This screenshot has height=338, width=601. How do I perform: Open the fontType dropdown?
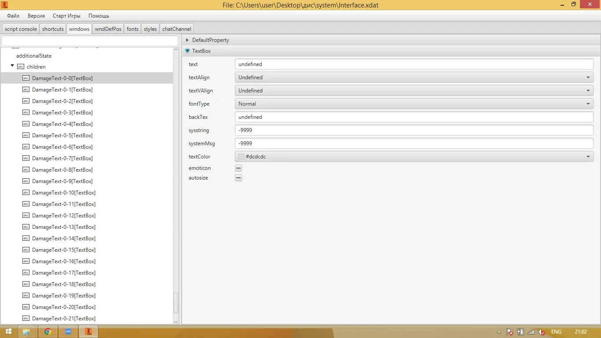click(414, 104)
